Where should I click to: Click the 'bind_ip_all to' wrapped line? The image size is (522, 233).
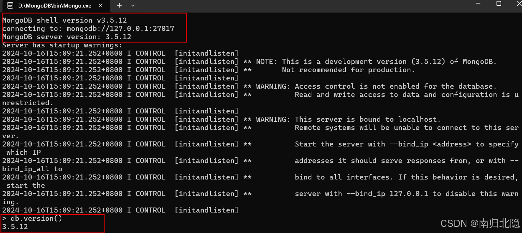(x=32, y=169)
